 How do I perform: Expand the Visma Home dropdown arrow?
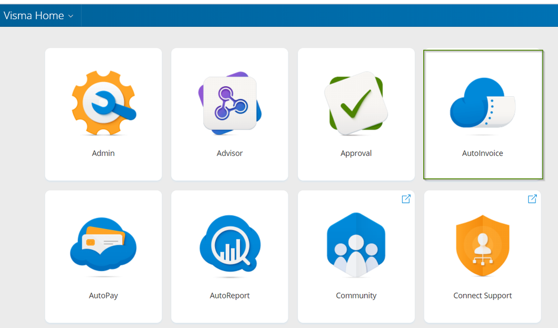[70, 16]
